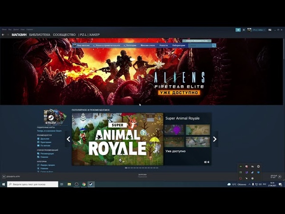Image resolution: width=285 pixels, height=214 pixels.
Task: Click the user avatar in title bar
Action: [x=249, y=30]
